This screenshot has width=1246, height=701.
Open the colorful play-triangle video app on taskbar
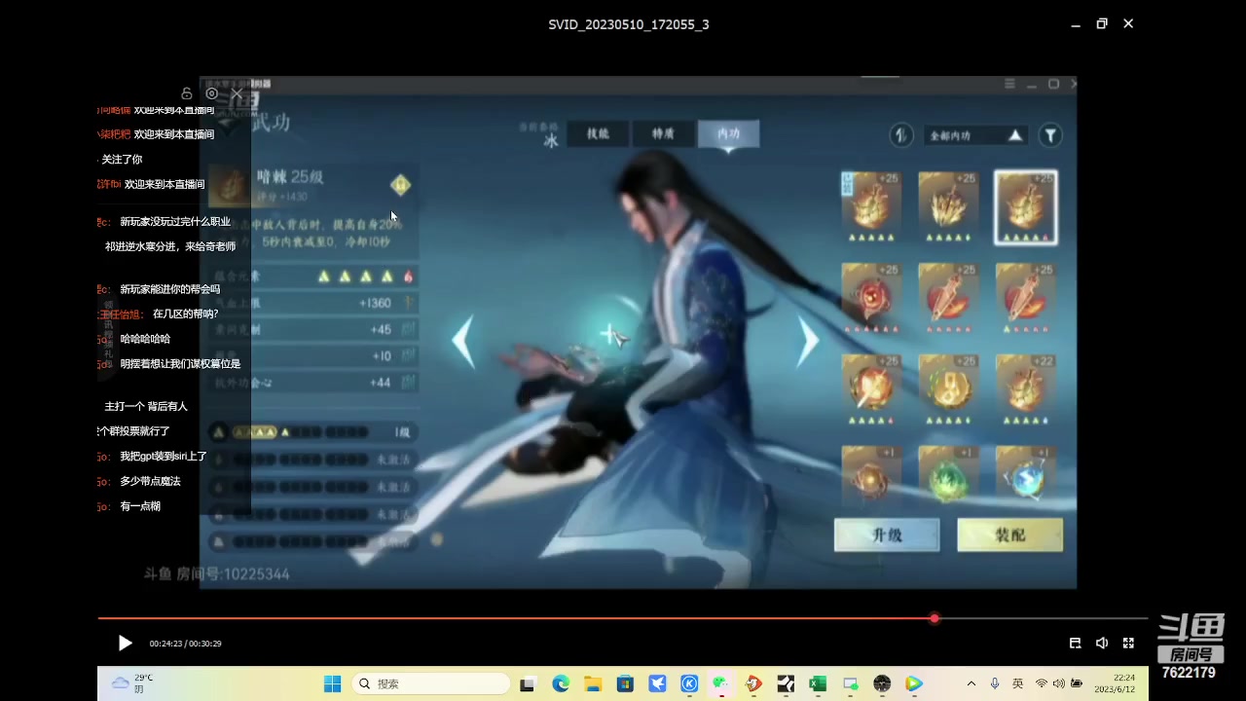(x=914, y=683)
